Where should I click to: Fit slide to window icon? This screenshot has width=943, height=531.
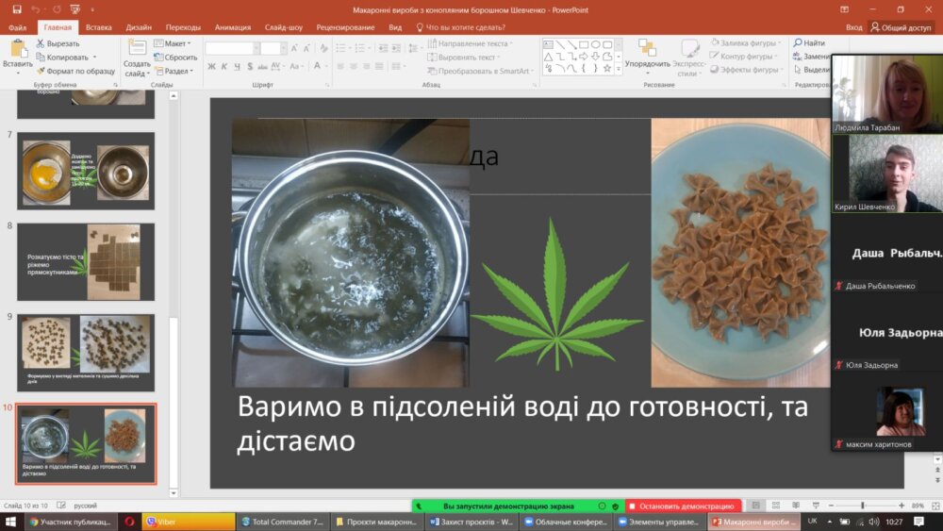(935, 506)
